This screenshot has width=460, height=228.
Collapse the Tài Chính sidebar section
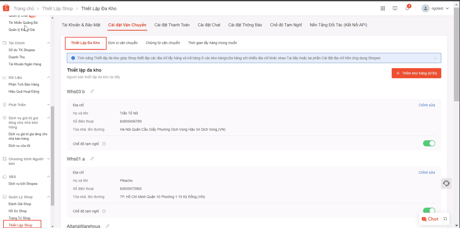click(x=48, y=43)
